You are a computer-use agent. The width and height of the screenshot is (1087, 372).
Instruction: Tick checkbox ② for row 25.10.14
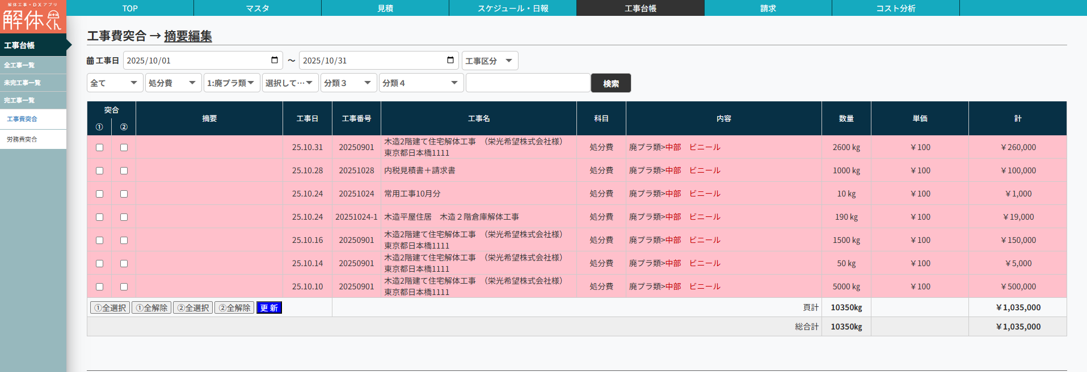[x=124, y=263]
